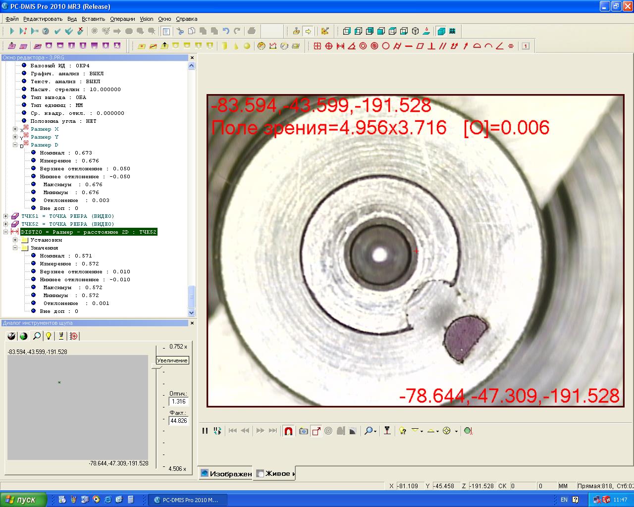Click the camera snapshot icon below image
This screenshot has height=507, width=634.
pos(304,431)
